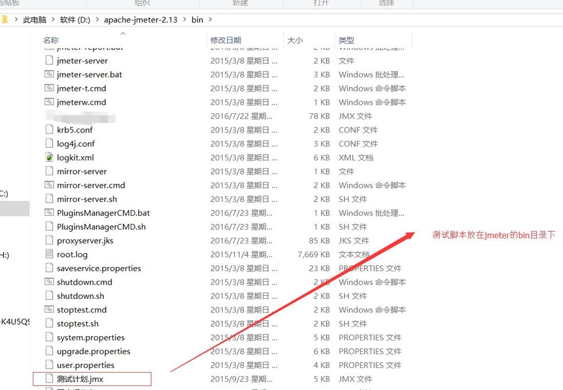Click the stoptest.sh file icon
The height and width of the screenshot is (390, 563).
point(49,324)
